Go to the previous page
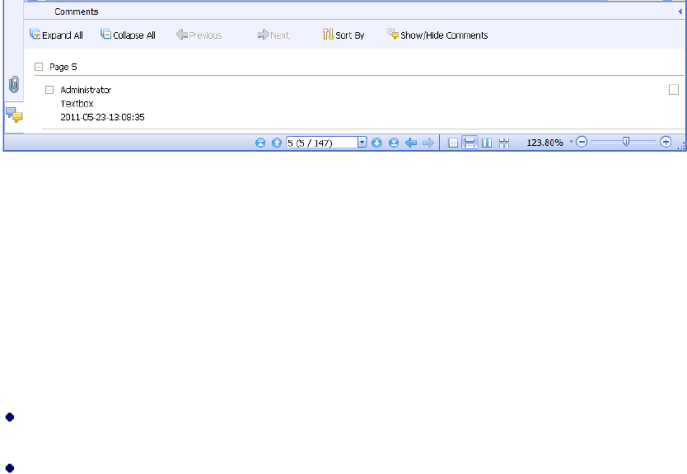Screen dimensions: 687x474 pyautogui.click(x=277, y=143)
